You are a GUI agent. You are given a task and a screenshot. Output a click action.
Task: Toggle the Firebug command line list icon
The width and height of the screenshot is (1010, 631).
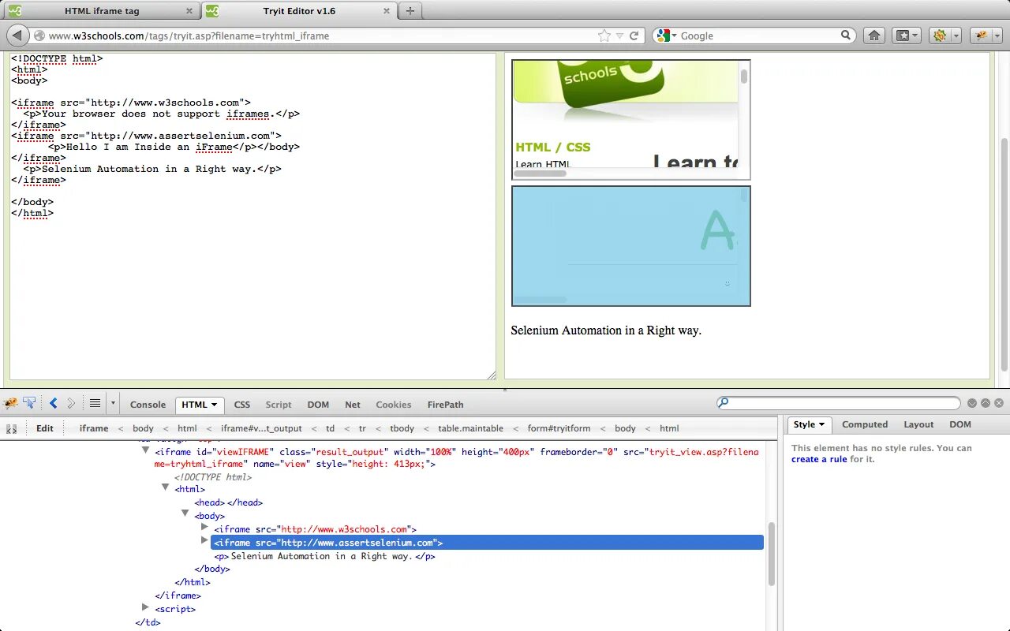click(95, 404)
